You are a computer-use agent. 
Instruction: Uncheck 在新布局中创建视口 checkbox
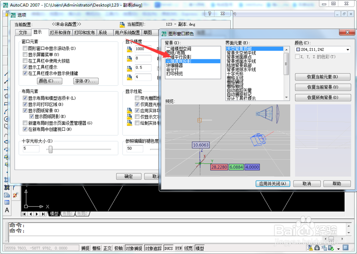click(x=25, y=129)
